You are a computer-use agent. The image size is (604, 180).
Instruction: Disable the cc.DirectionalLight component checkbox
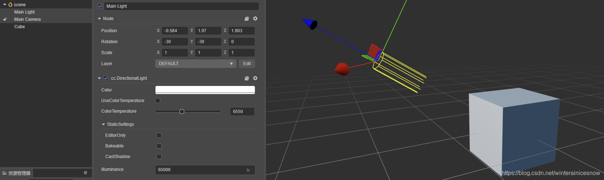(106, 78)
